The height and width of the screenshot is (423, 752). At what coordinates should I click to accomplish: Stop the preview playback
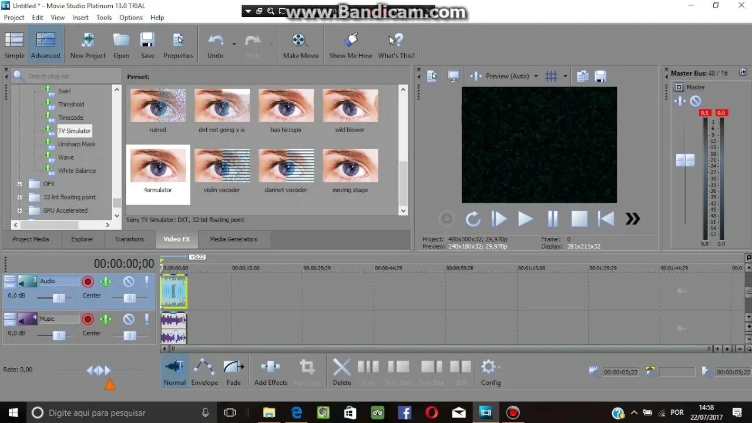point(579,219)
